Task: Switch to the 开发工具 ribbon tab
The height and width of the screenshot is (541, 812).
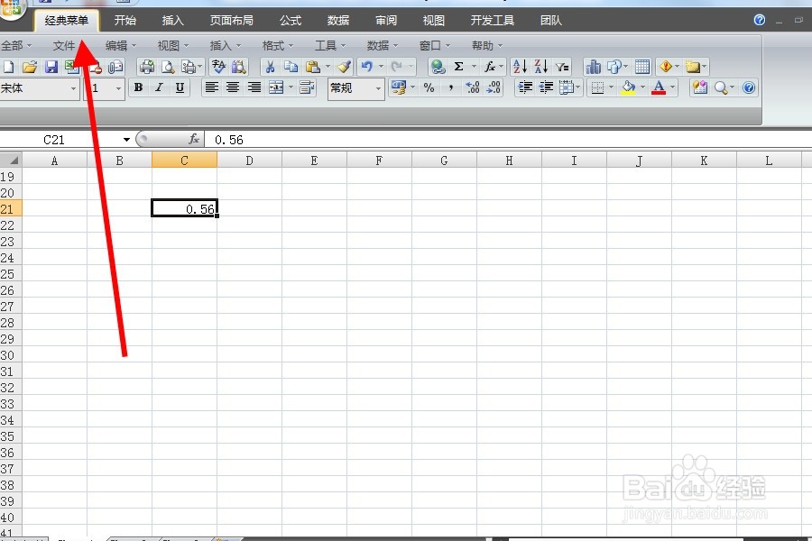Action: (492, 21)
